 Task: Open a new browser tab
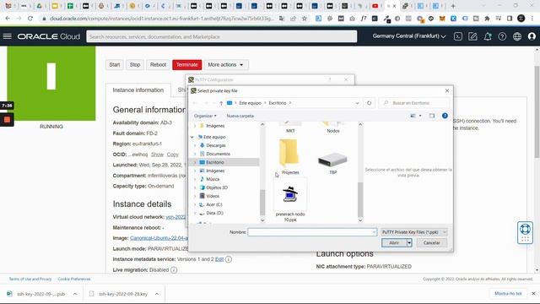(453, 6)
